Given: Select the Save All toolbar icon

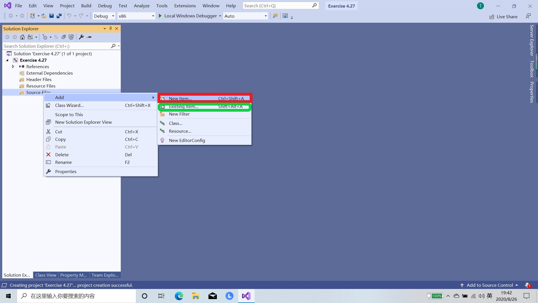Looking at the screenshot, I should (59, 16).
